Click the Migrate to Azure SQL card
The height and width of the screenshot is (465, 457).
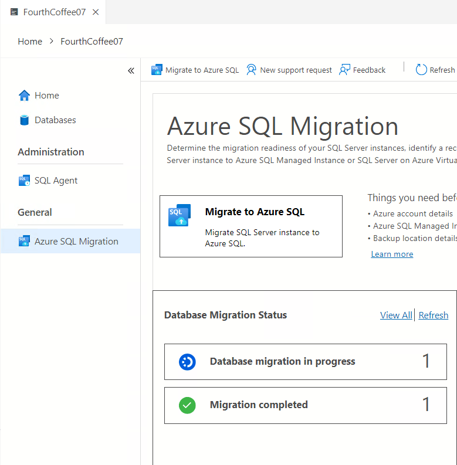coord(251,226)
